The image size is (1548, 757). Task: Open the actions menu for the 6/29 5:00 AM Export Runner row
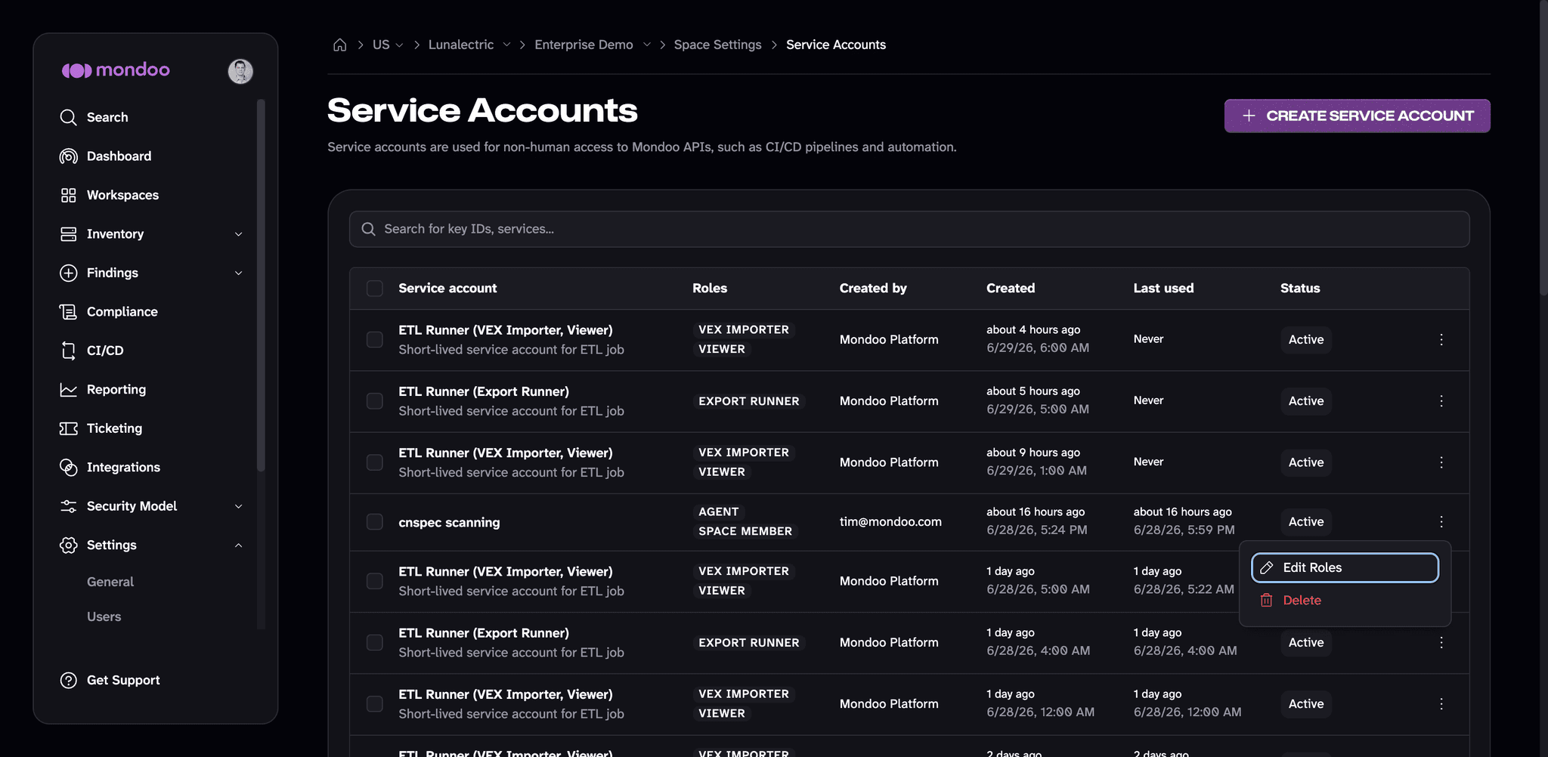coord(1441,401)
